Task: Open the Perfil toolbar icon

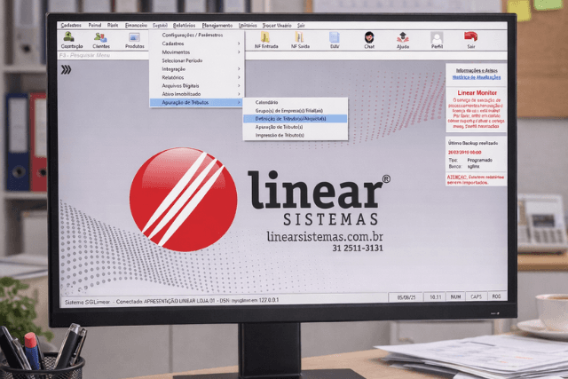Action: 437,40
